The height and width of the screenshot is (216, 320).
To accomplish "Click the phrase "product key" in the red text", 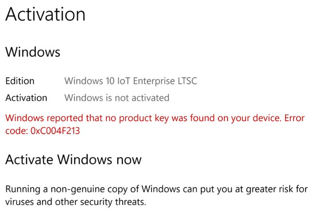I will pos(144,118).
